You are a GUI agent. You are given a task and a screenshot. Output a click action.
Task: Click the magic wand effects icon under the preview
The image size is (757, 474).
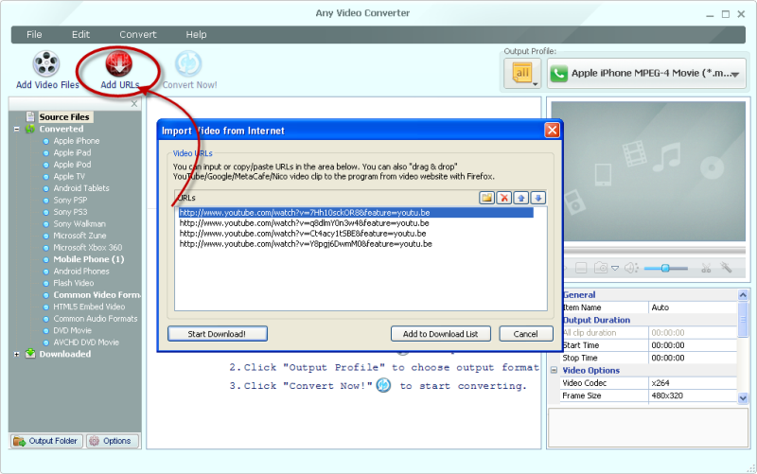tap(726, 267)
